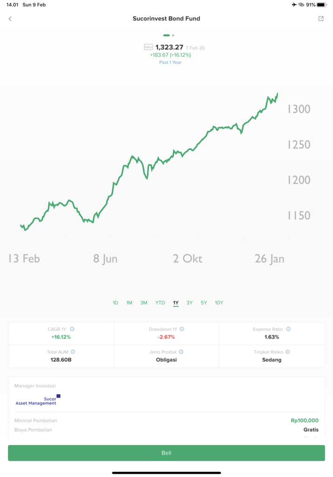The image size is (333, 477).
Task: Switch chart to YTD range
Action: point(160,303)
